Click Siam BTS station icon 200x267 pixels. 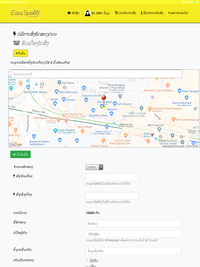coord(152,135)
